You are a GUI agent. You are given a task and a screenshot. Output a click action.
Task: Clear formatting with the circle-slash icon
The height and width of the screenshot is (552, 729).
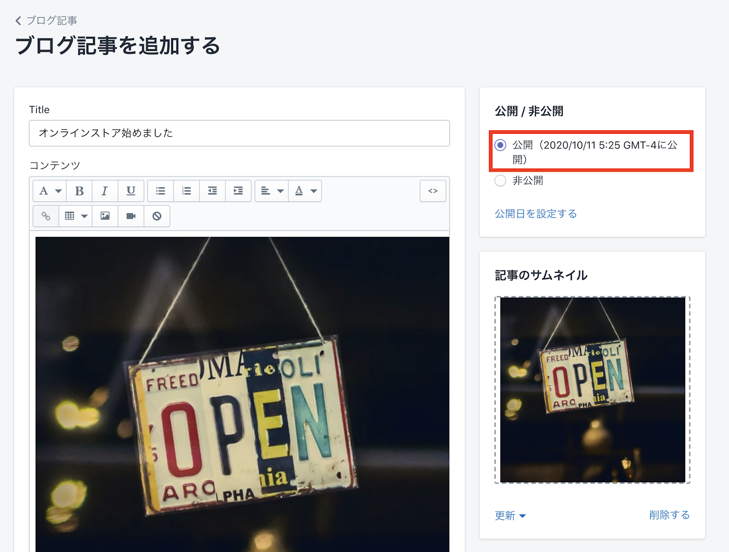coord(157,216)
